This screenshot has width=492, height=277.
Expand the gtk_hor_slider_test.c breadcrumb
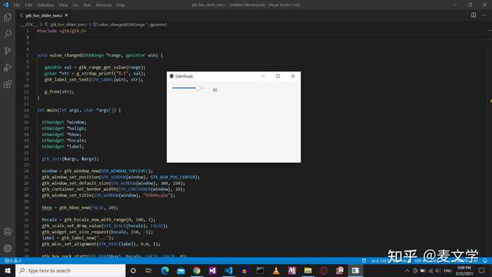(x=66, y=24)
